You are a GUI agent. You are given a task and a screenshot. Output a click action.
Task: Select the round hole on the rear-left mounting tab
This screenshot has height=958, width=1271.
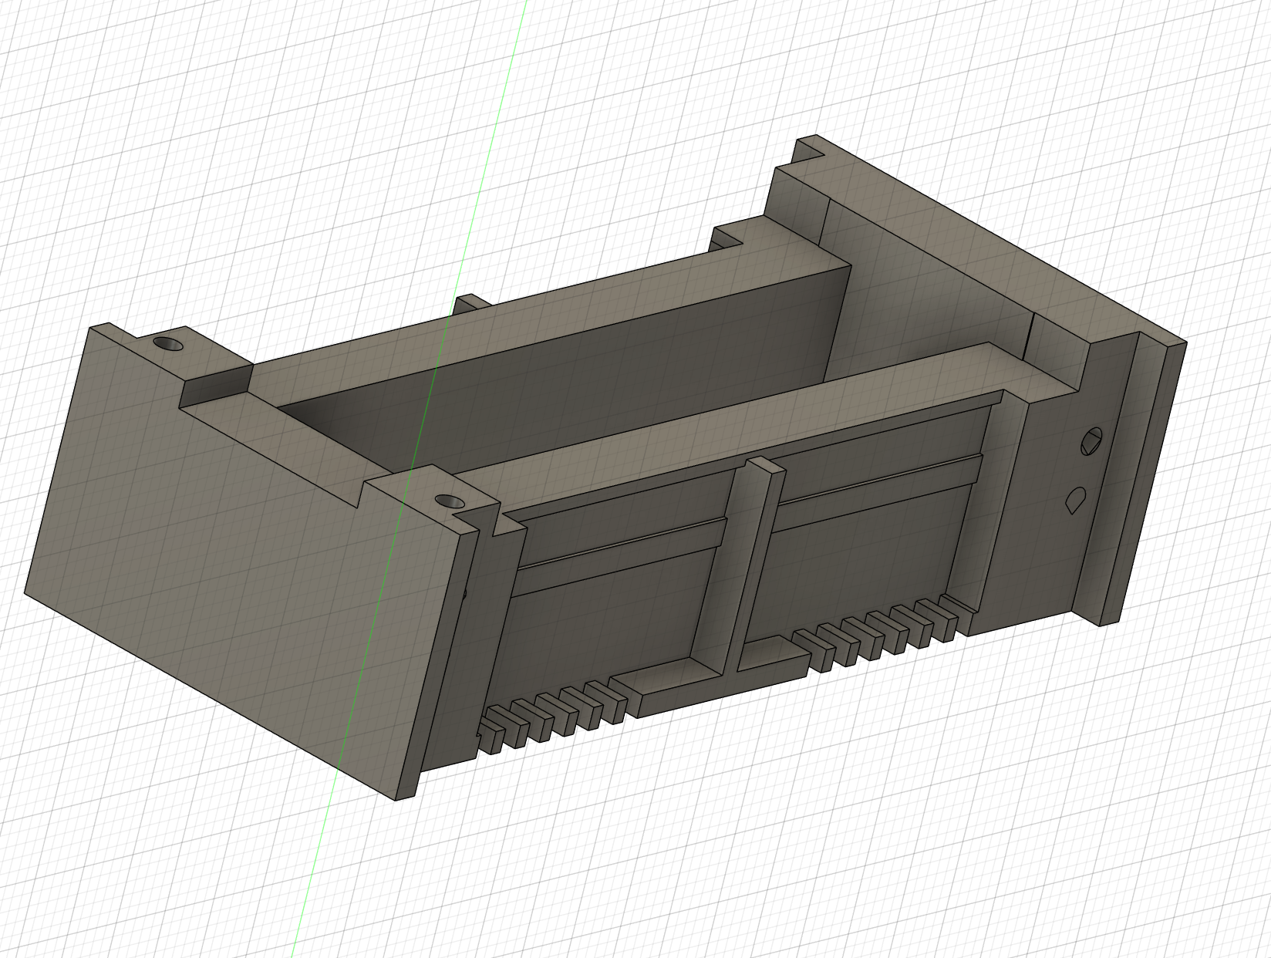[x=169, y=342]
